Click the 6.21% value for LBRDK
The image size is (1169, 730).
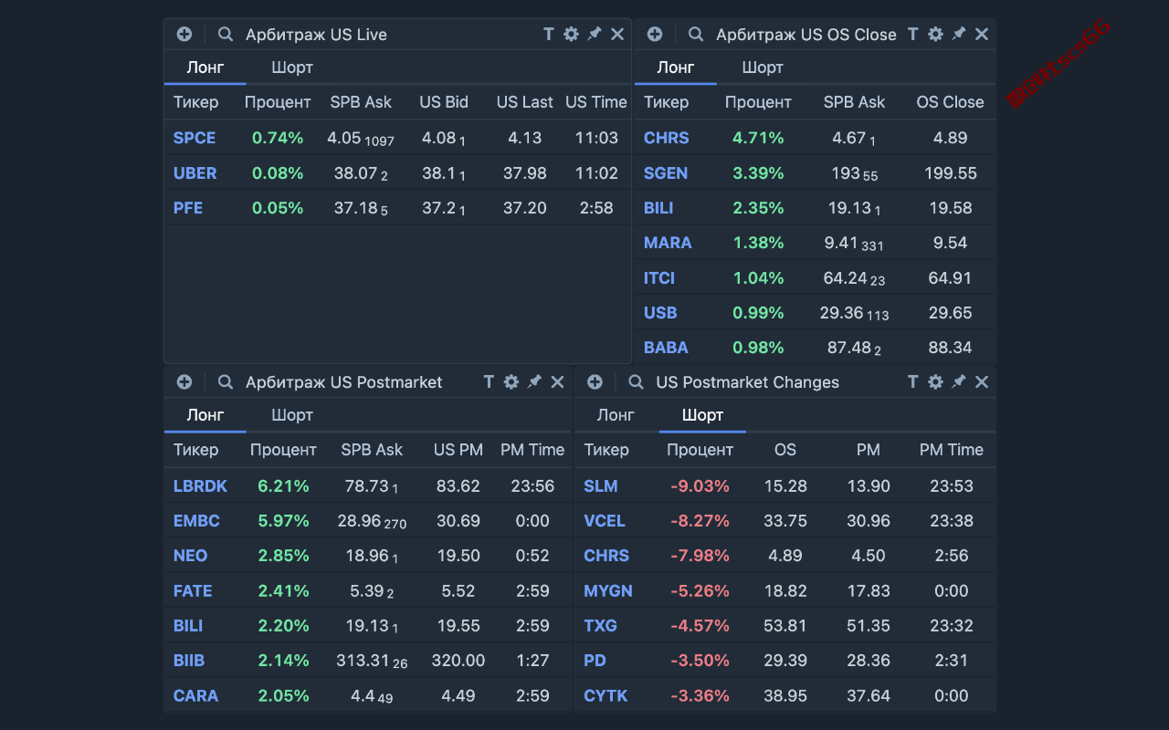pos(283,486)
